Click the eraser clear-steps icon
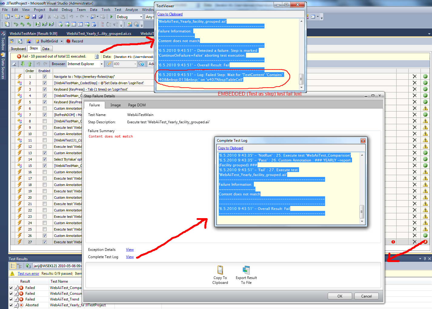Screen dimensions: 432x309 pyautogui.click(x=14, y=64)
